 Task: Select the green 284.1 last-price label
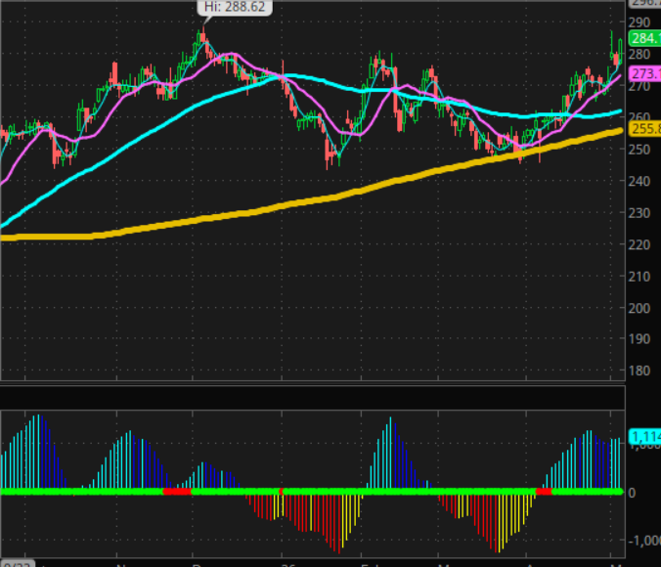(x=644, y=38)
